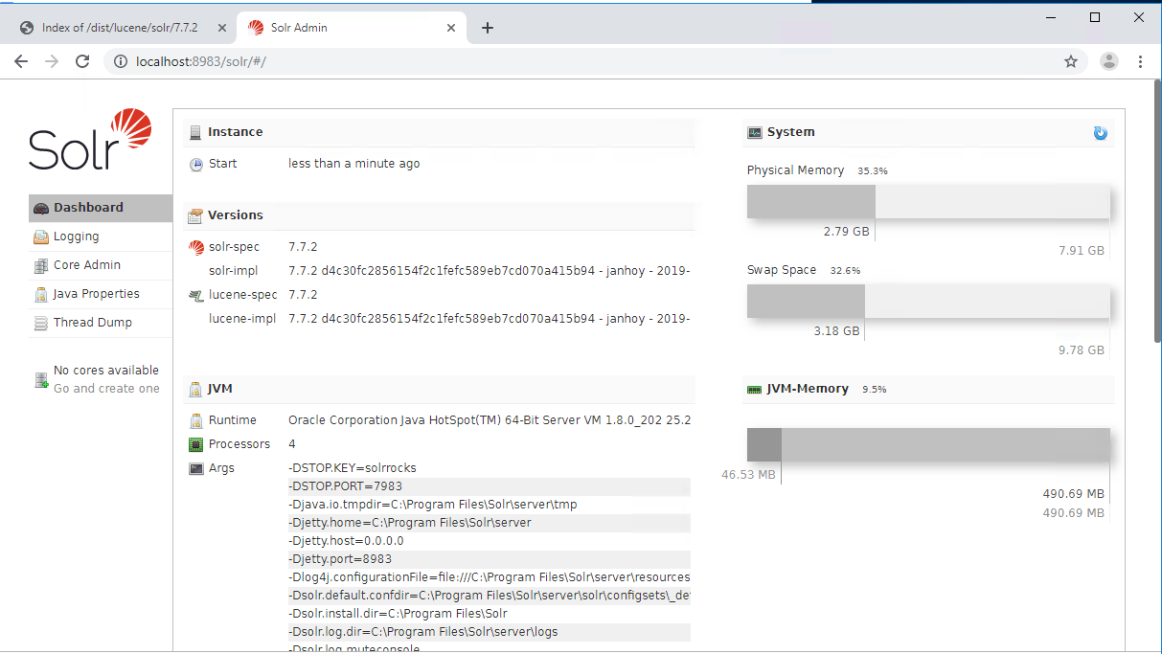Click the Logging sidebar icon

pos(40,237)
